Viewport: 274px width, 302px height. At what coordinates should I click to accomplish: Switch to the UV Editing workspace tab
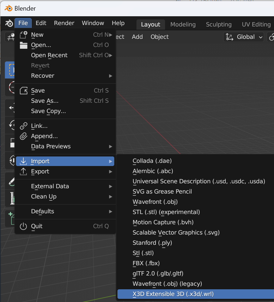256,24
